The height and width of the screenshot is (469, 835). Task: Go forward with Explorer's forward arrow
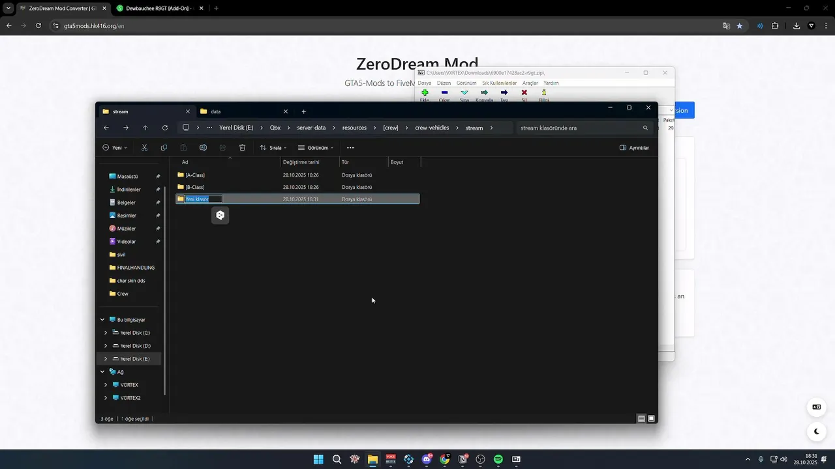[x=126, y=128]
